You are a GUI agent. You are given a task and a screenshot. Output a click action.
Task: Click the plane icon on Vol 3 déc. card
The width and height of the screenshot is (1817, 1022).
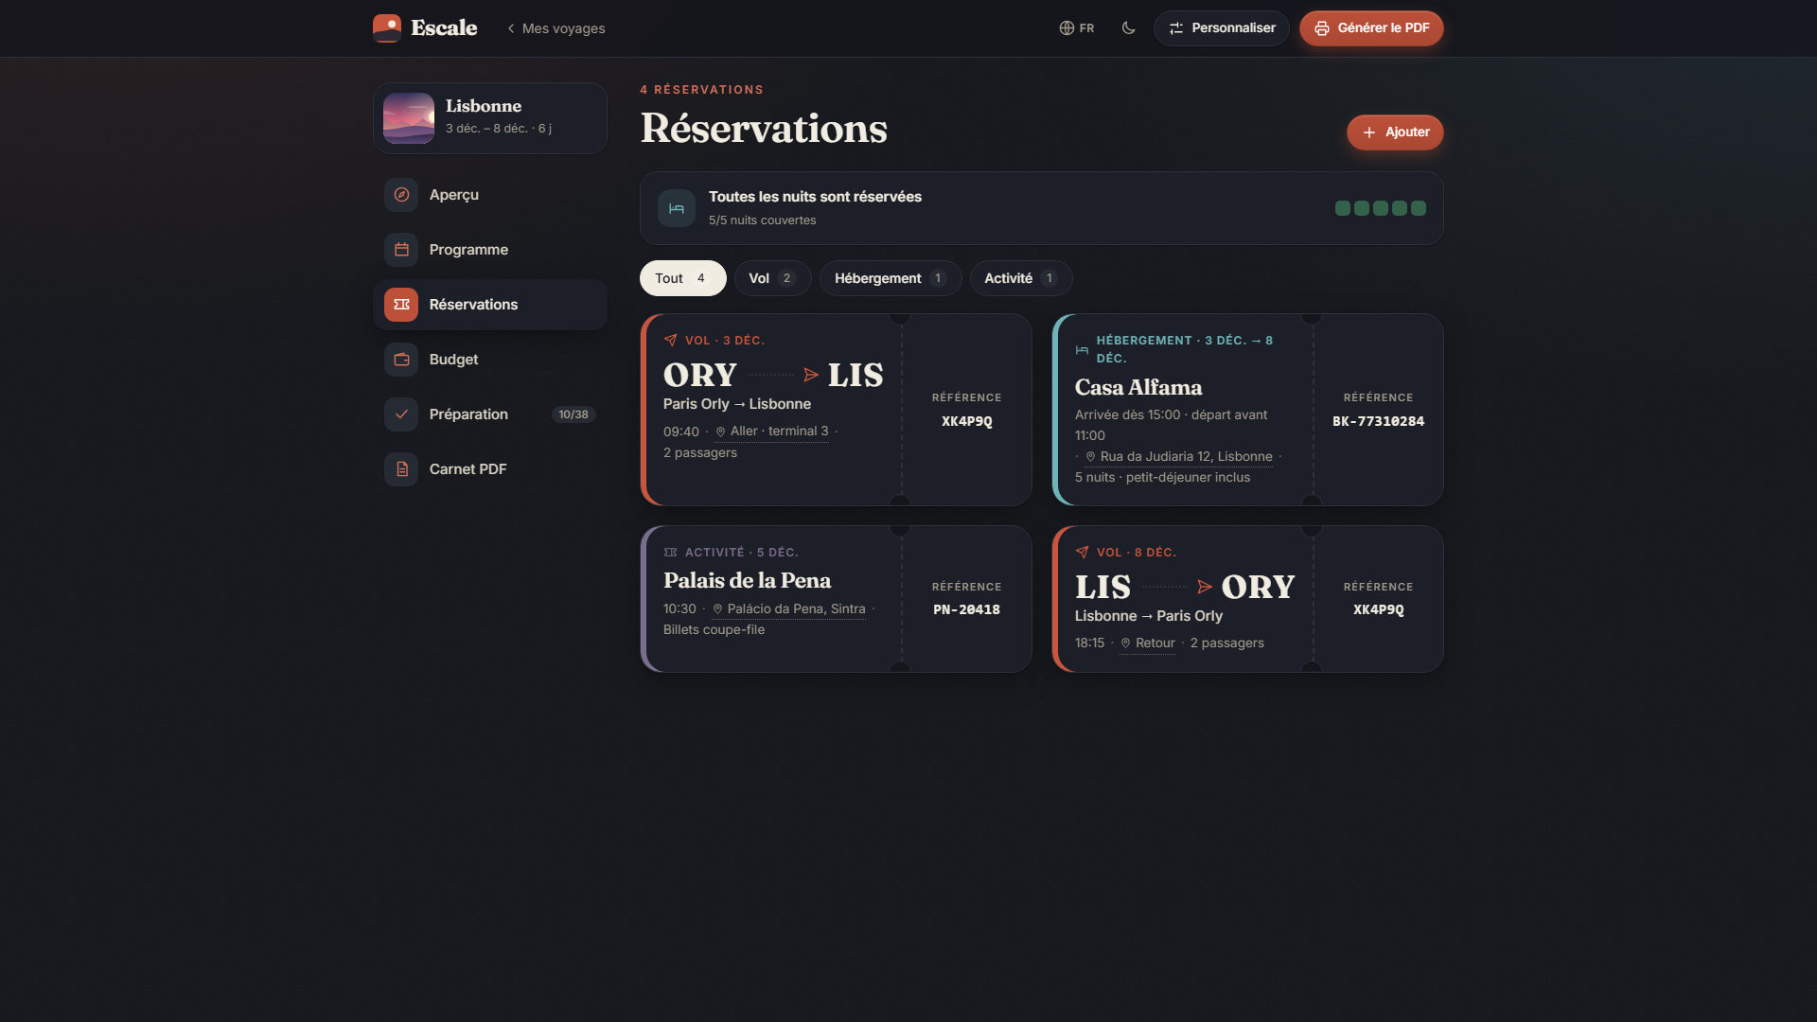tap(670, 340)
